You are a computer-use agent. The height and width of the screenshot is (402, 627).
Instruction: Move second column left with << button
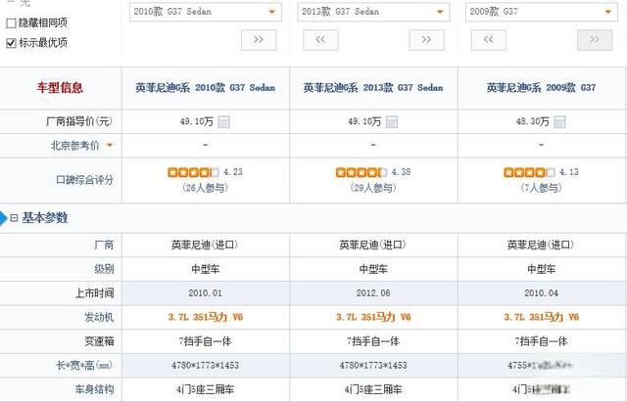(x=319, y=40)
